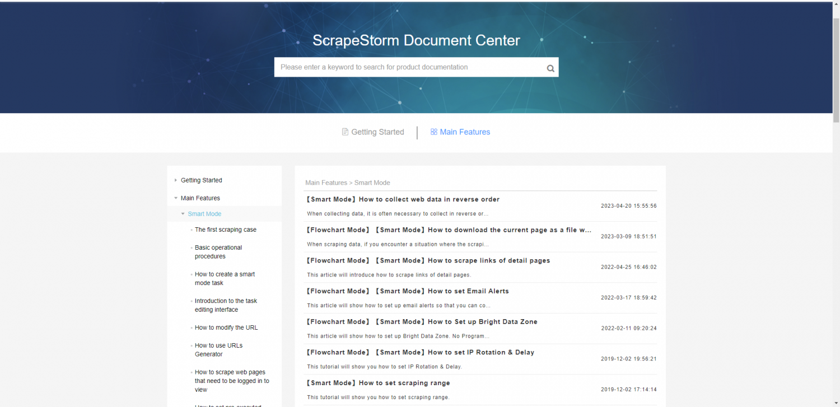Click timestamp 2023-04-20 15:55:56
Screen dimensions: 840x407
pos(629,206)
